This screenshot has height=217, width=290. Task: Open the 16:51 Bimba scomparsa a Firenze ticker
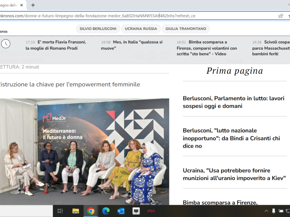tap(207, 48)
